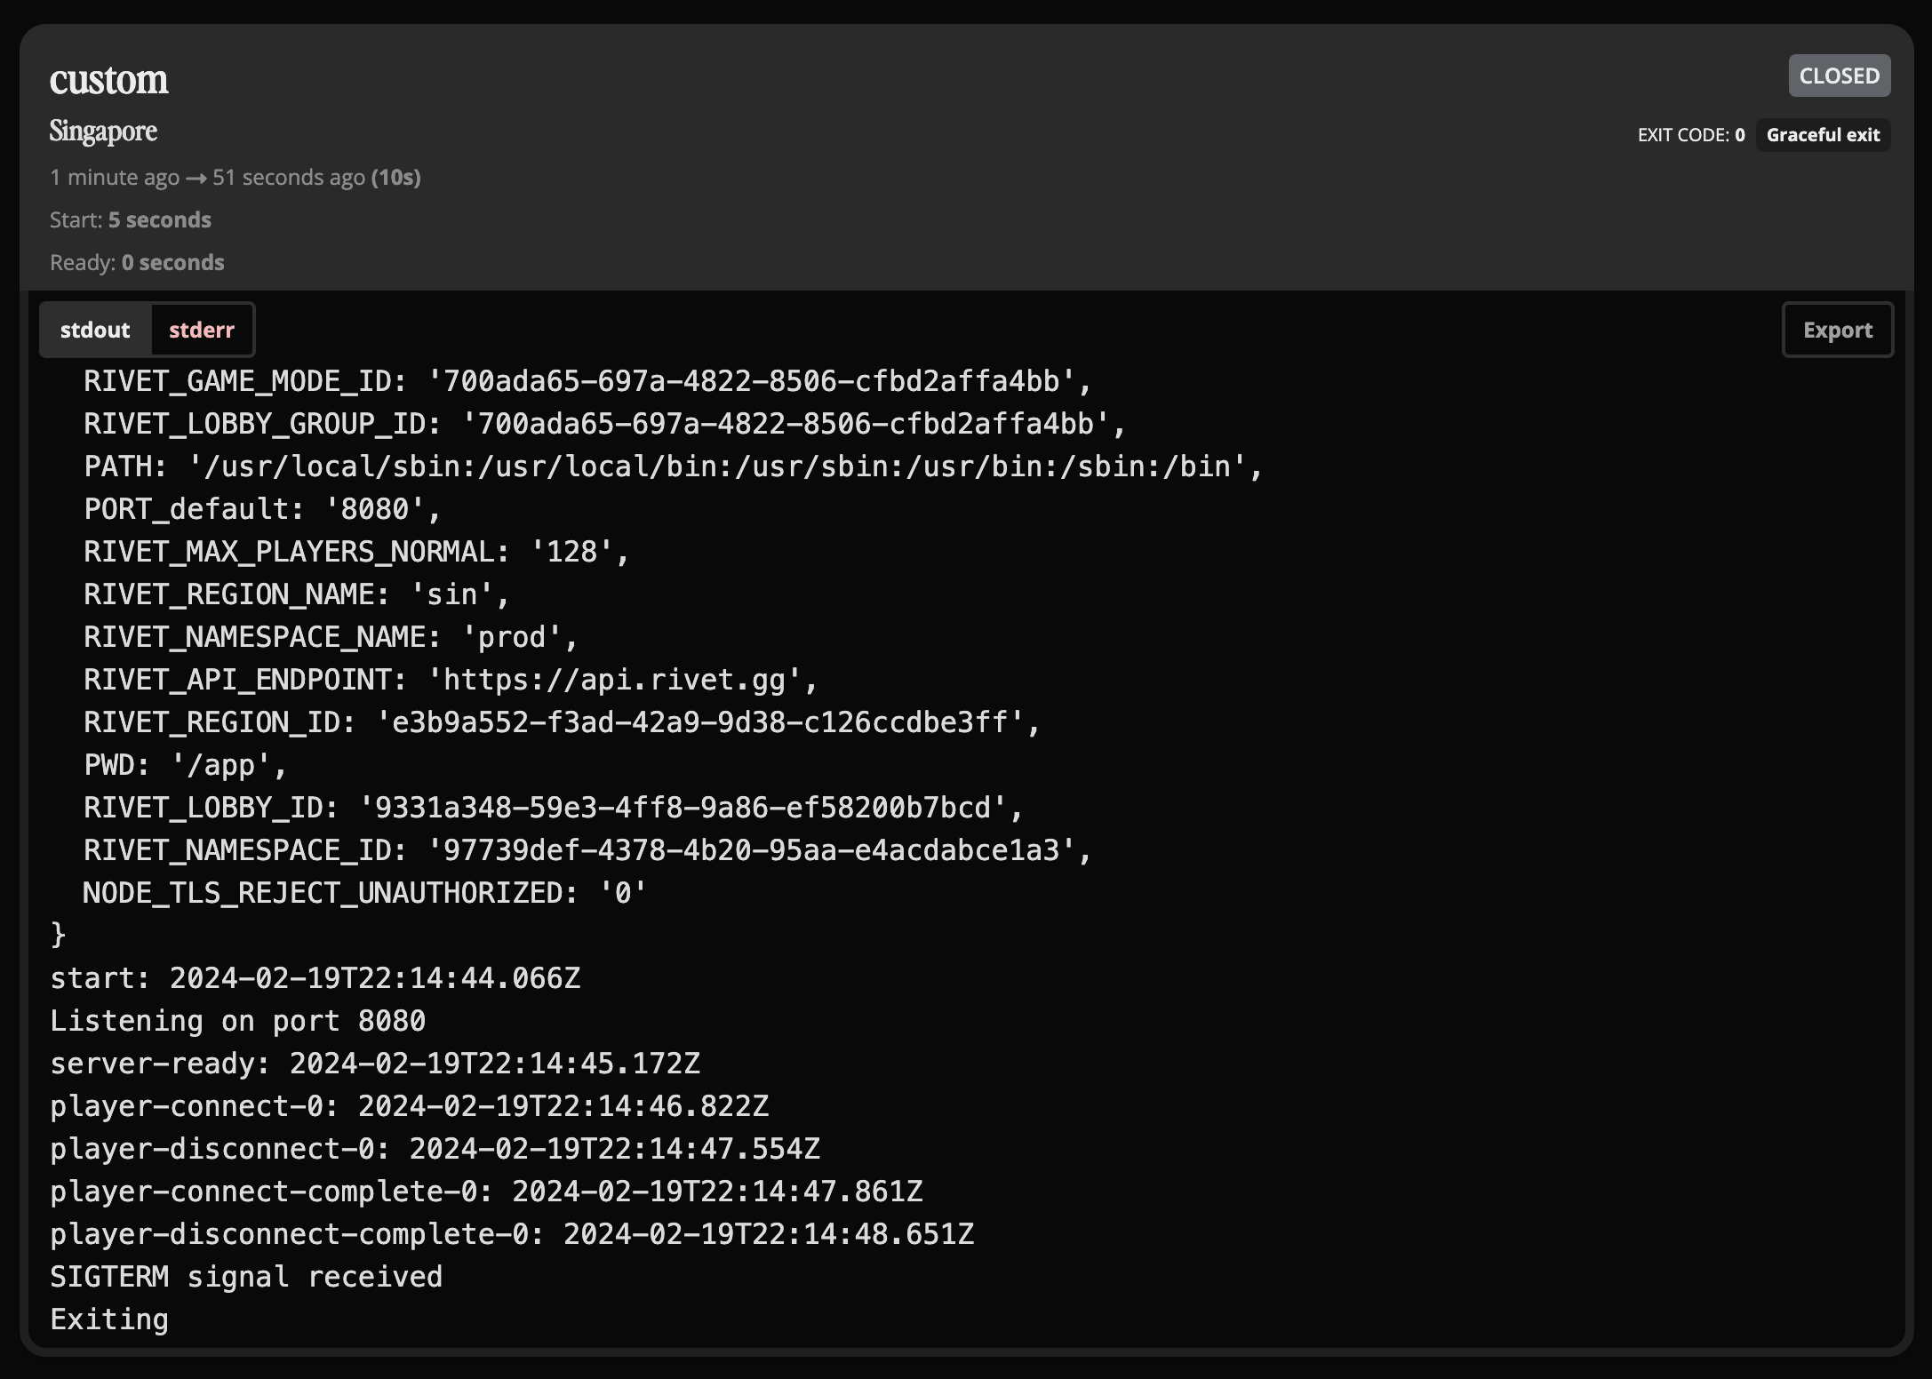Click the final "Exiting" log line
This screenshot has width=1932, height=1379.
[x=109, y=1319]
